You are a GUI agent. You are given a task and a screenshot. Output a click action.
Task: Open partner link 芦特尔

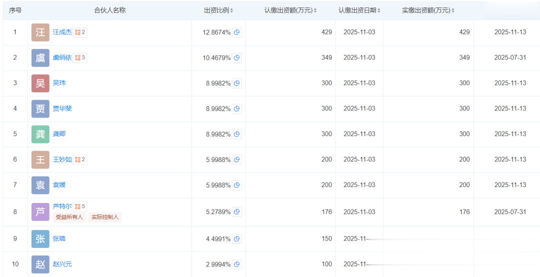pos(62,206)
